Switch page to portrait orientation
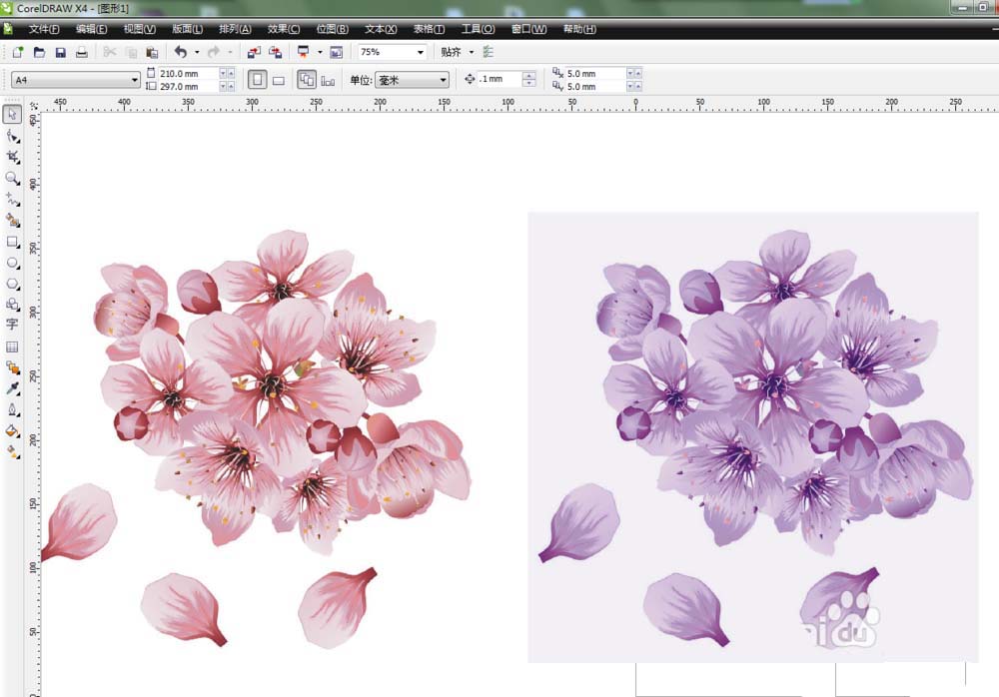Image resolution: width=999 pixels, height=697 pixels. tap(257, 80)
